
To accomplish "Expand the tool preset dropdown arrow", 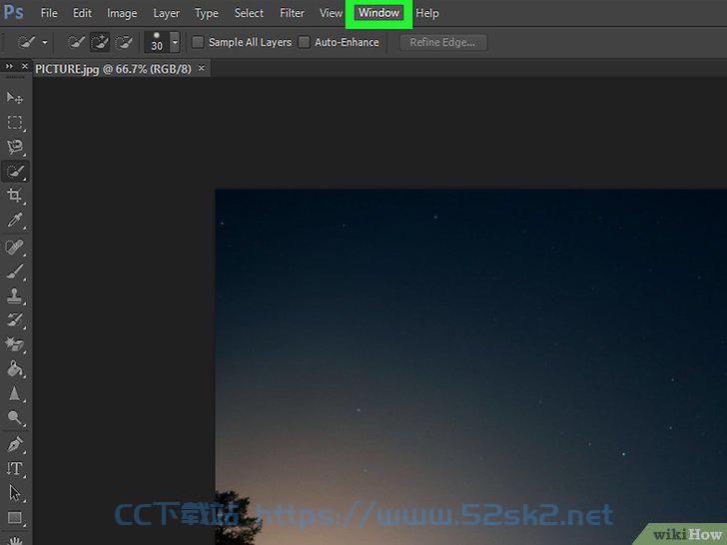I will click(x=45, y=42).
